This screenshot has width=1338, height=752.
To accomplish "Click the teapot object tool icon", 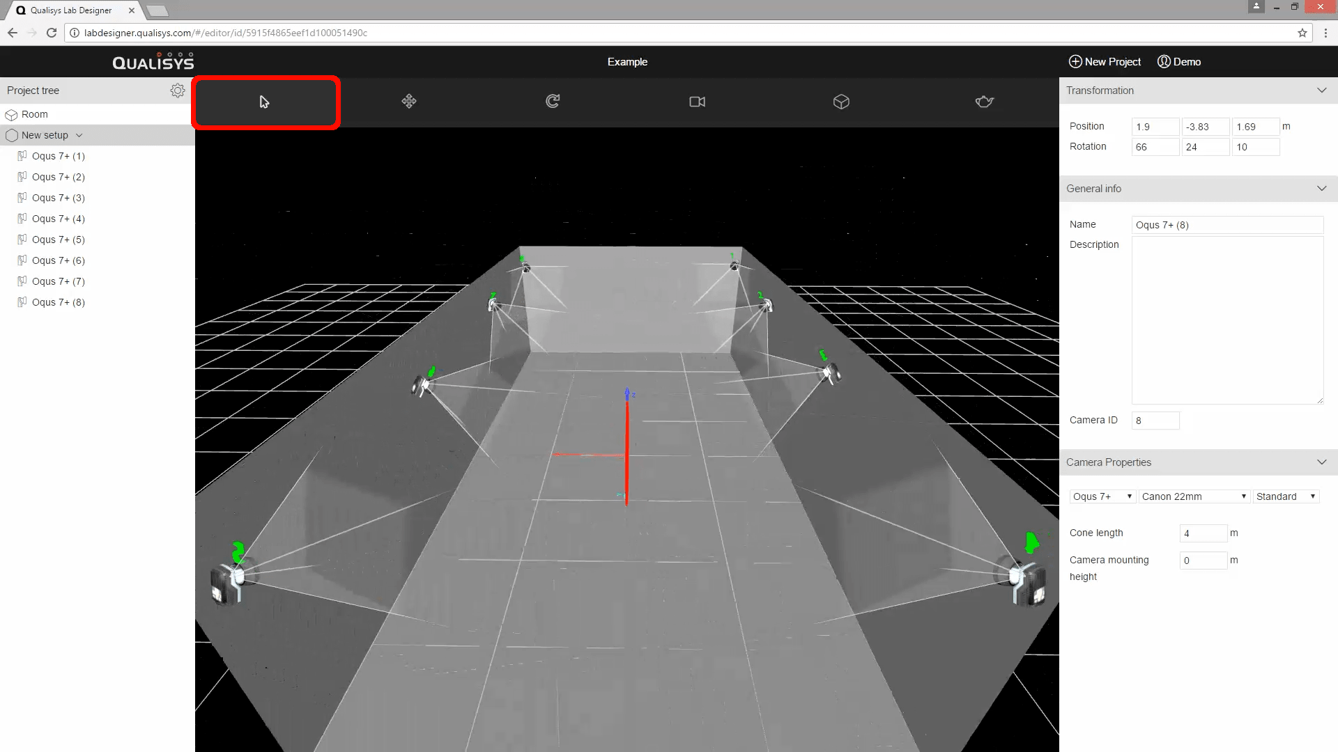I will point(984,102).
